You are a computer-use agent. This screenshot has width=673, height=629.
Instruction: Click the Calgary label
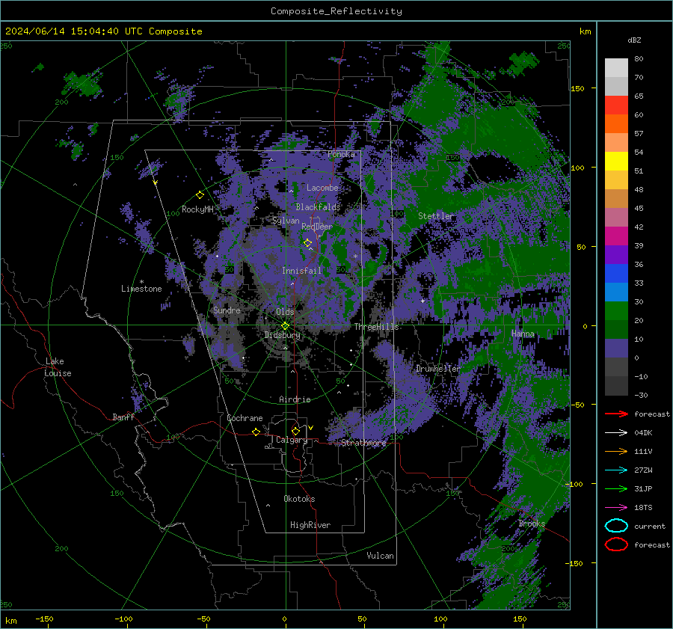[x=292, y=440]
